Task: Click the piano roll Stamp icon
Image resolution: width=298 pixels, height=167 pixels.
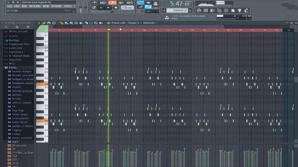Action: [x=54, y=23]
